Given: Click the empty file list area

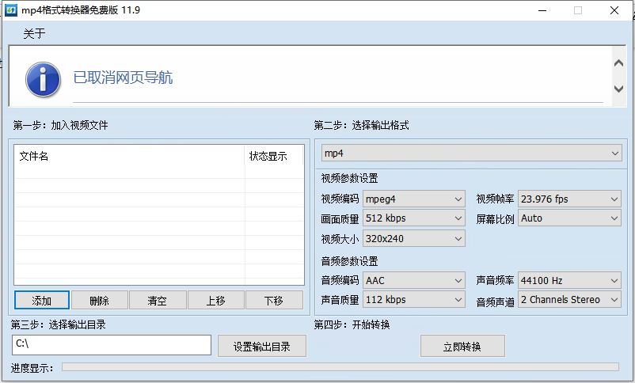Looking at the screenshot, I should click(159, 225).
